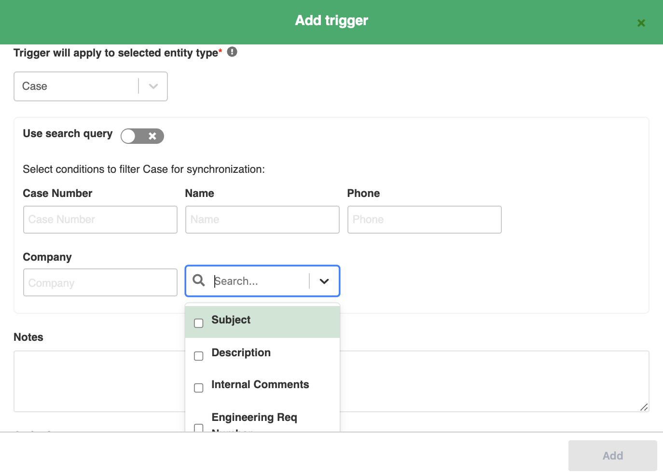Choose the Internal Comments option
This screenshot has width=663, height=475.
coord(260,385)
